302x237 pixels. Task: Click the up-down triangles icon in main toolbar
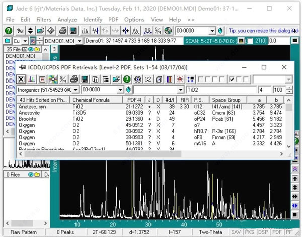tap(30, 31)
